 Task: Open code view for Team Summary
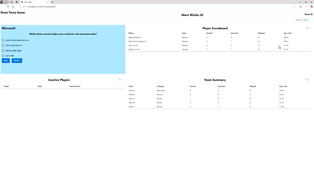[x=307, y=80]
